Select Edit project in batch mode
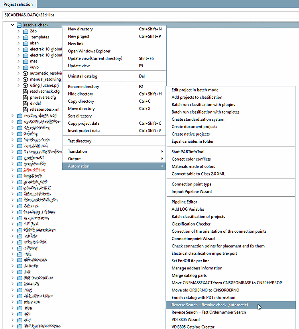 (231, 90)
